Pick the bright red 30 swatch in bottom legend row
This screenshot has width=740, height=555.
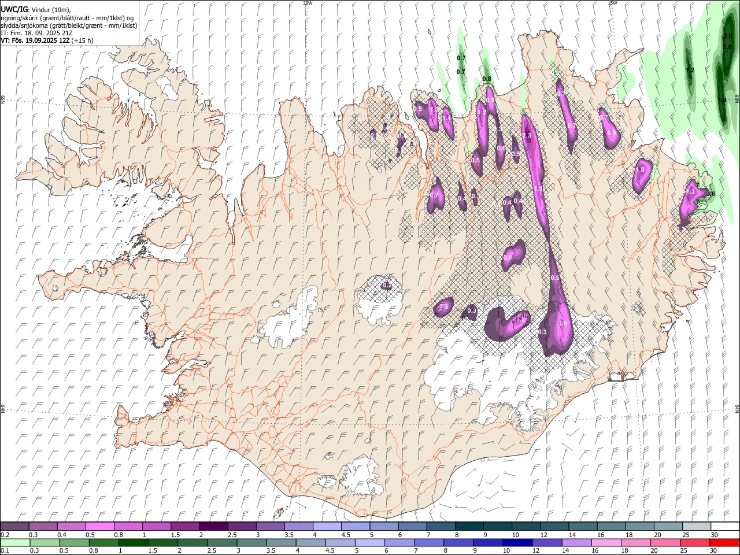(x=724, y=542)
